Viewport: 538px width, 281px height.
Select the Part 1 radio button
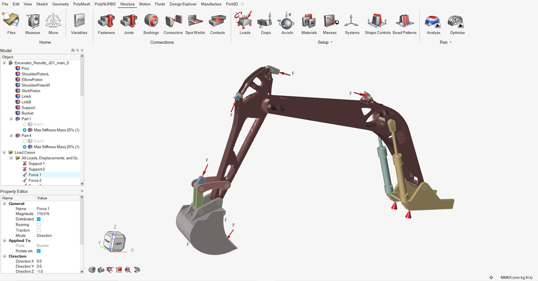click(25, 124)
